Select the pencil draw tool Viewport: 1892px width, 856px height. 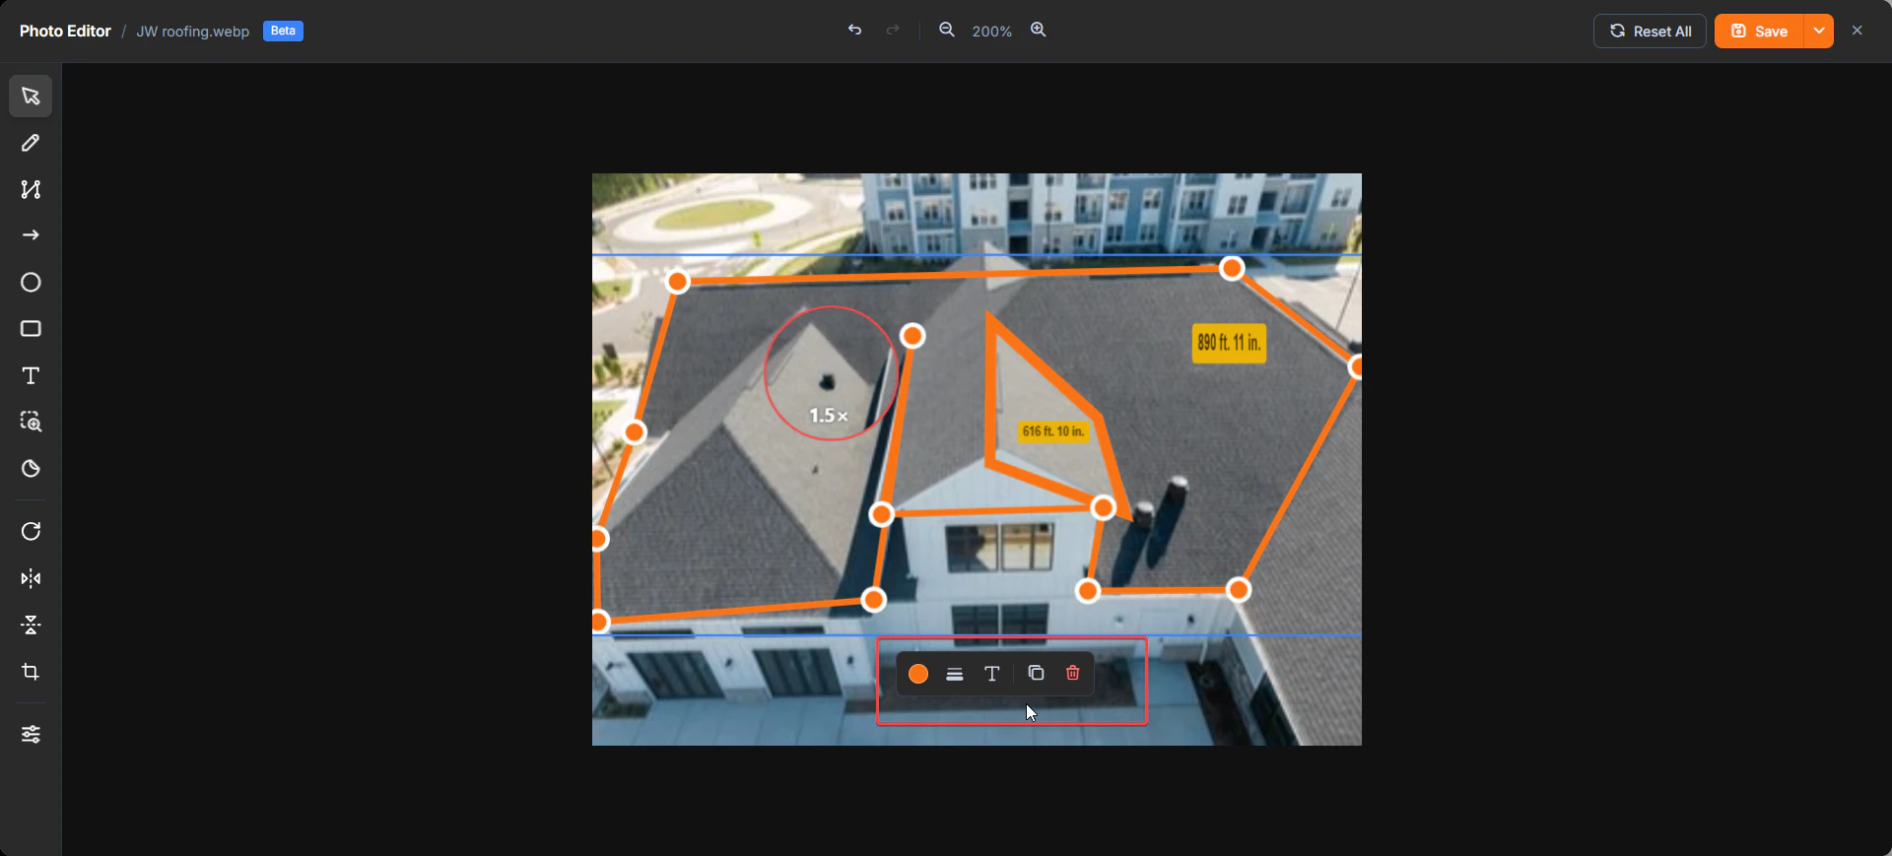point(31,143)
